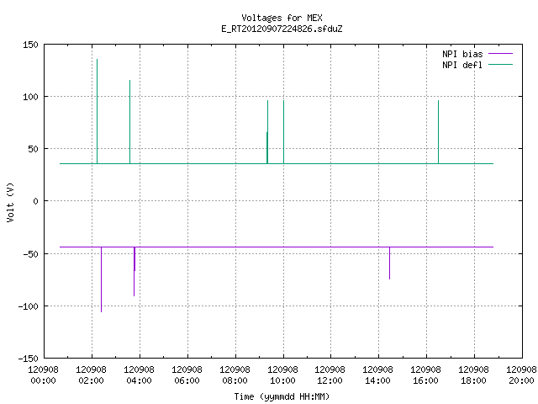Click the x-axis tick label 06:00
Image resolution: width=538 pixels, height=404 pixels.
tap(187, 380)
